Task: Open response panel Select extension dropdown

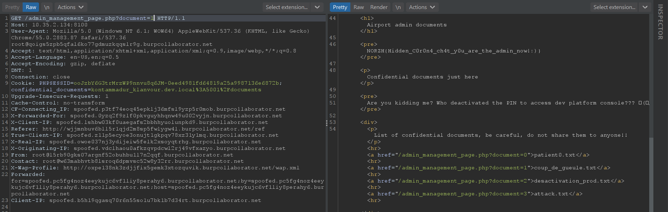Action: pos(614,7)
